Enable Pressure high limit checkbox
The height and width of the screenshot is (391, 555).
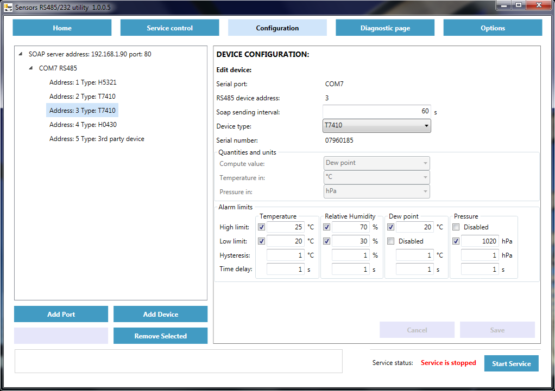[456, 227]
